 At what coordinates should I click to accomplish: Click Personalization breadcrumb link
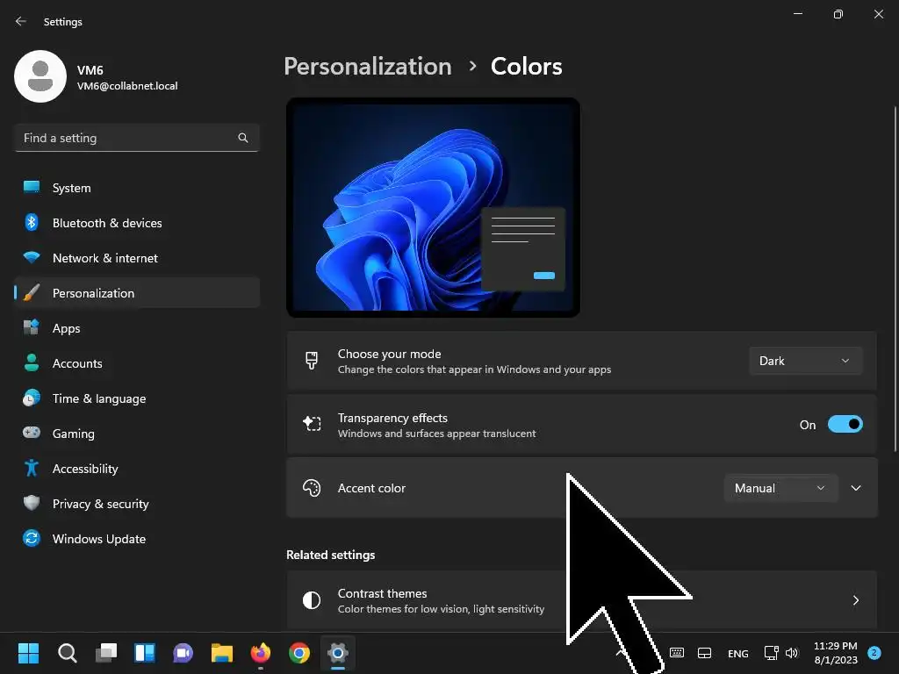click(368, 67)
